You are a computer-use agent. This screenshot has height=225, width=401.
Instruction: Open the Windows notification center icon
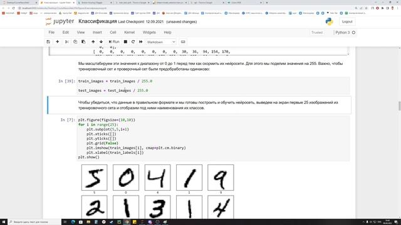click(396, 222)
